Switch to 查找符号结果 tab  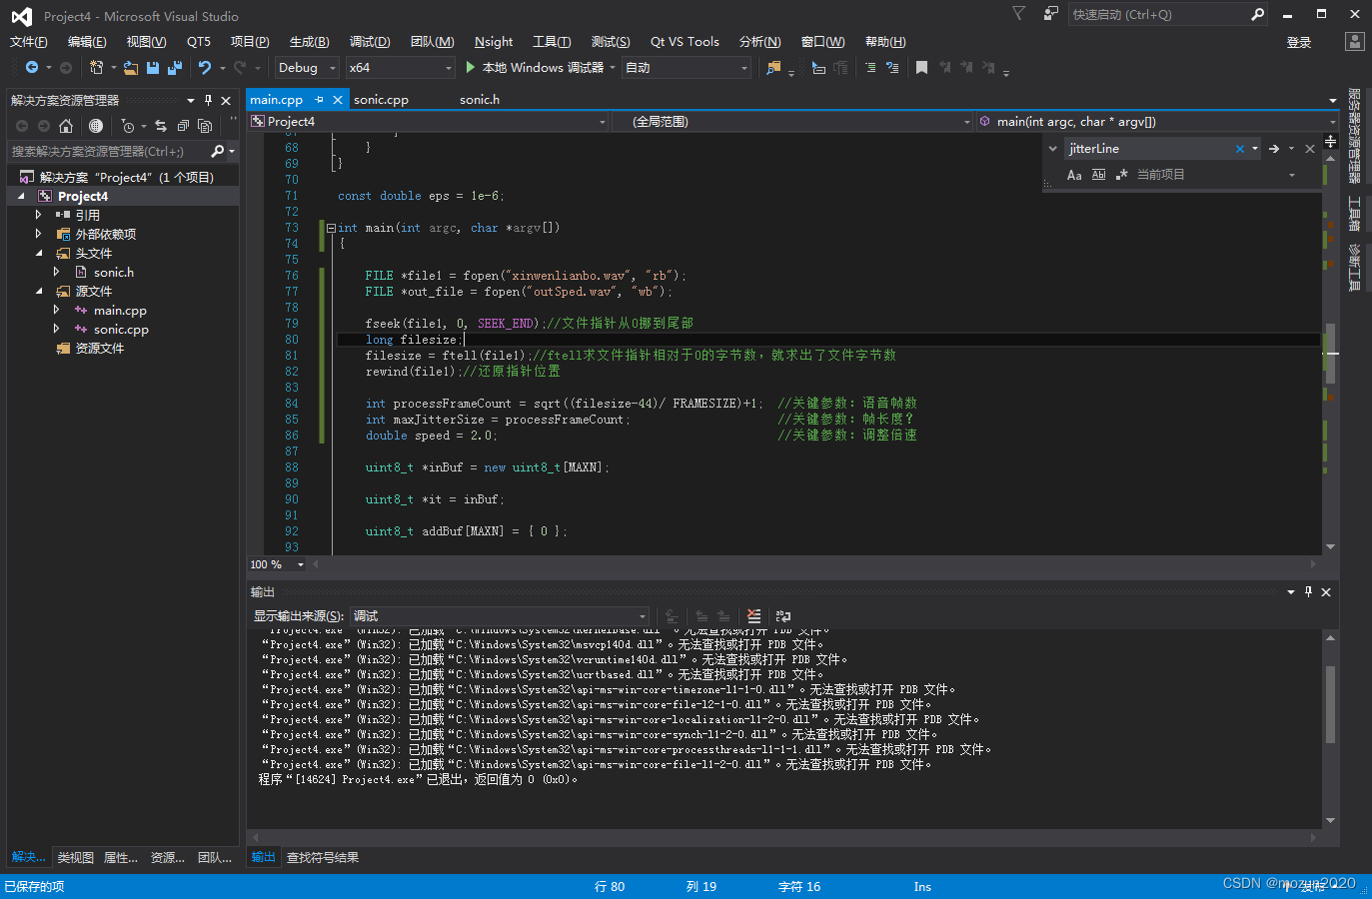(323, 858)
